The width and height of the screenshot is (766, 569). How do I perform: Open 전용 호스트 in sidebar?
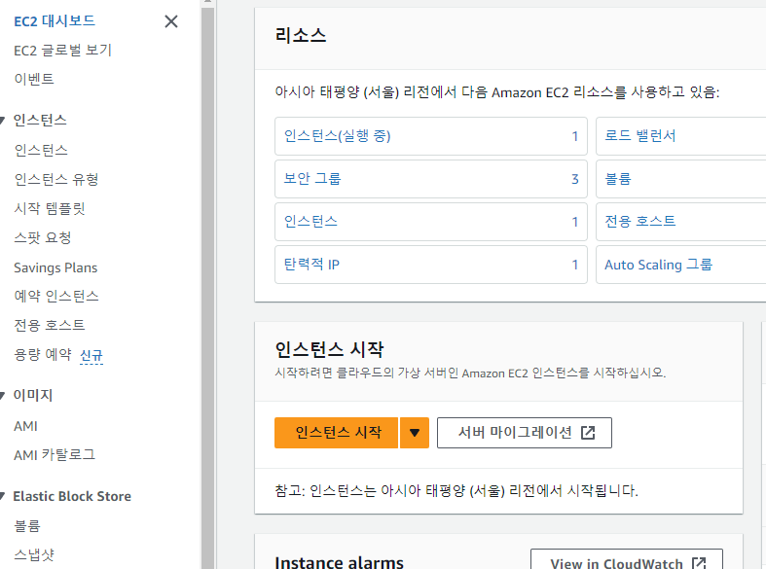coord(50,326)
